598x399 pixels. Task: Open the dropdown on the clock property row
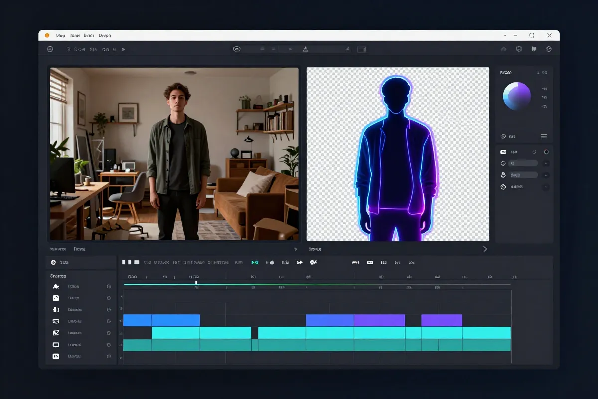click(546, 187)
